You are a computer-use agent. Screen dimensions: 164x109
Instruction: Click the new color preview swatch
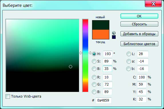(x=101, y=25)
